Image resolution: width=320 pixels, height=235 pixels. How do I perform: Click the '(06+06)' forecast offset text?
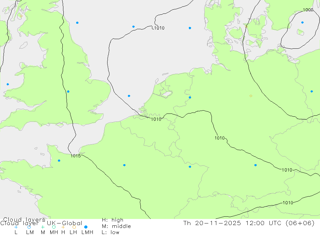coord(300,223)
